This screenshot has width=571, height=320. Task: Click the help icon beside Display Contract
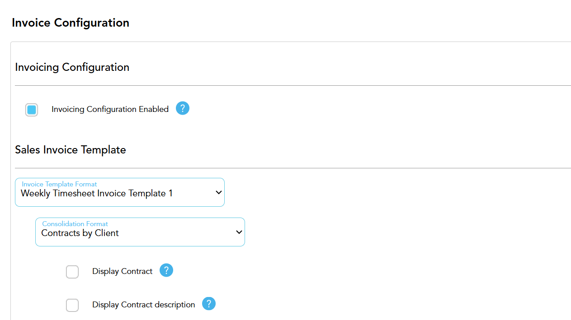166,270
